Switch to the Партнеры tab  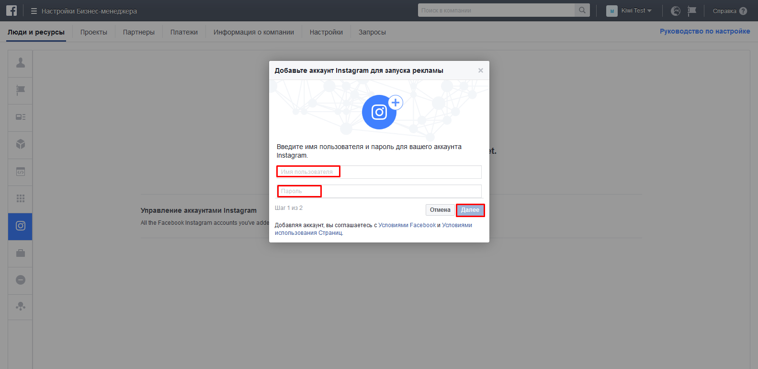coord(139,32)
